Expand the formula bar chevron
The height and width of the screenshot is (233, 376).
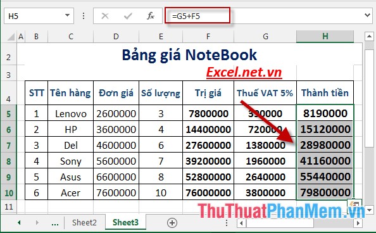(367, 16)
